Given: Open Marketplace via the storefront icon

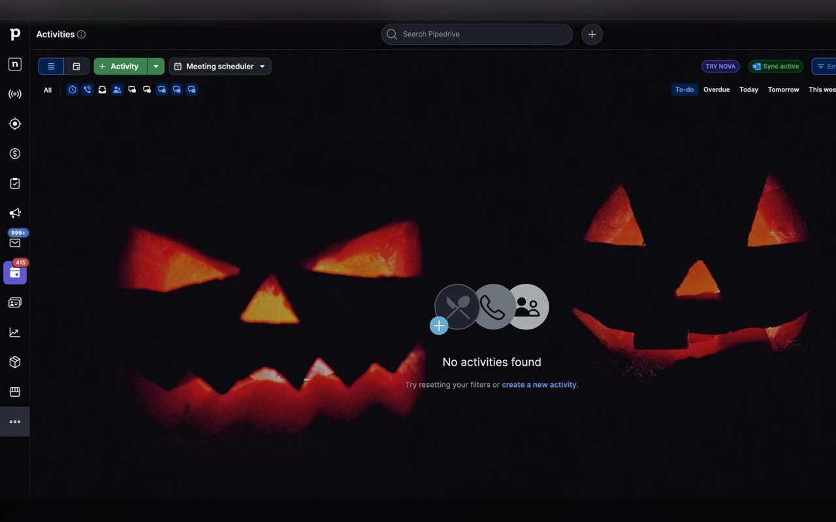Looking at the screenshot, I should click(x=15, y=391).
